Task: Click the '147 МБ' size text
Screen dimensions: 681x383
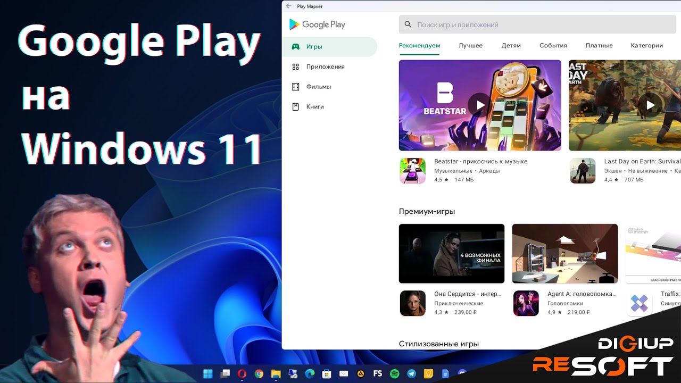Action: pyautogui.click(x=464, y=180)
